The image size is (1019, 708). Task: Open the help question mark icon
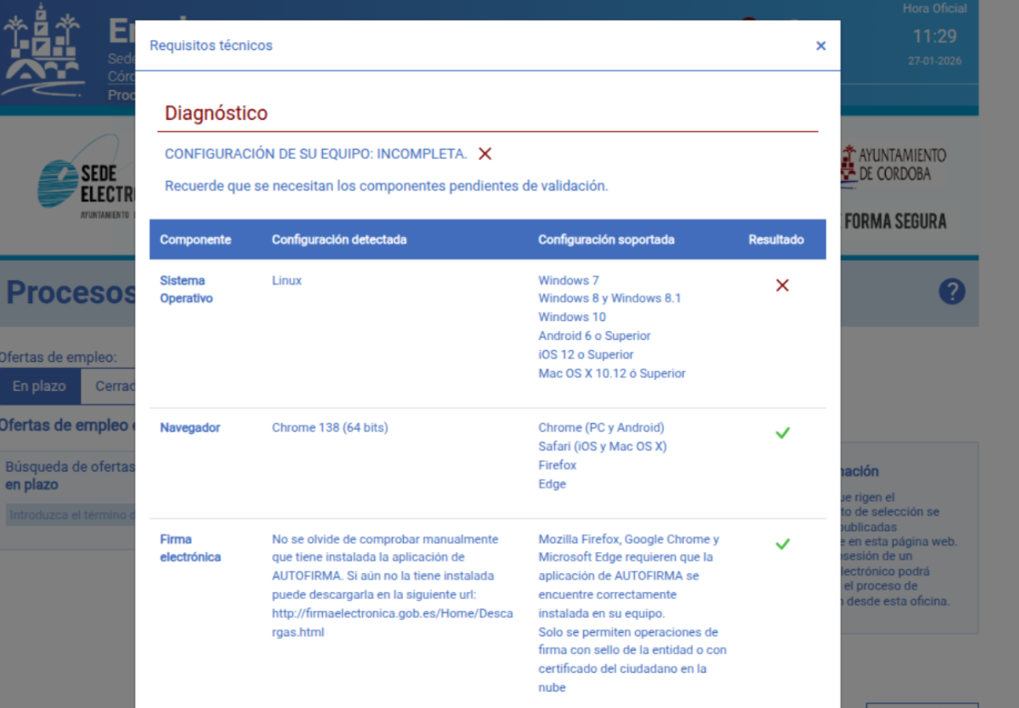pyautogui.click(x=952, y=292)
